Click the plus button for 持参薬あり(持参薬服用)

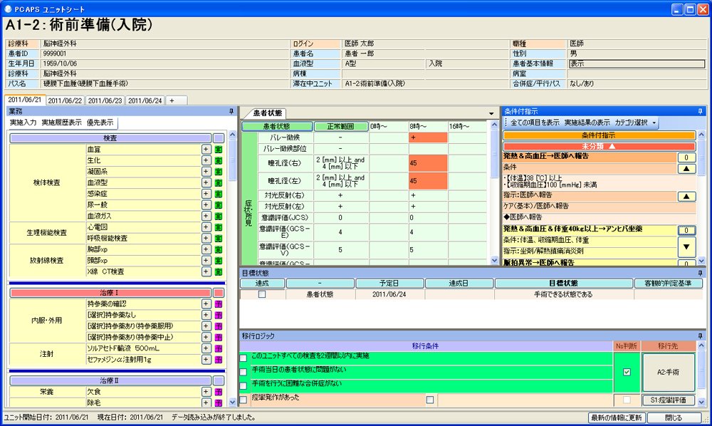206,326
